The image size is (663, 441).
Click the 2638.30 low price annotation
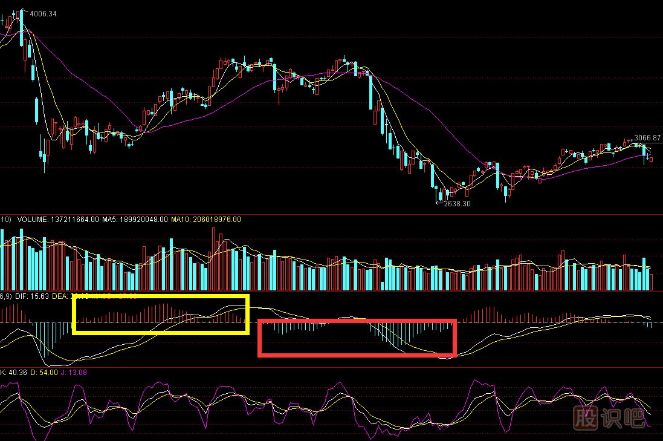458,204
